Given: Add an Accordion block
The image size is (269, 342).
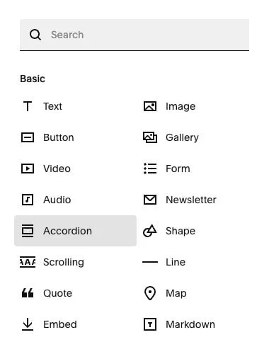Looking at the screenshot, I should click(75, 231).
